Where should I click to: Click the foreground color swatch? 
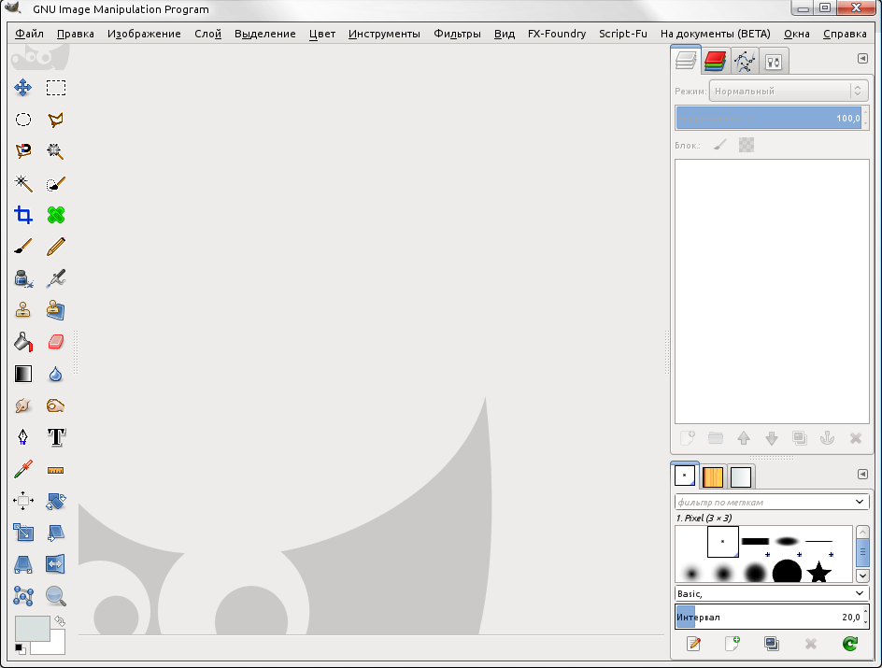click(x=32, y=629)
